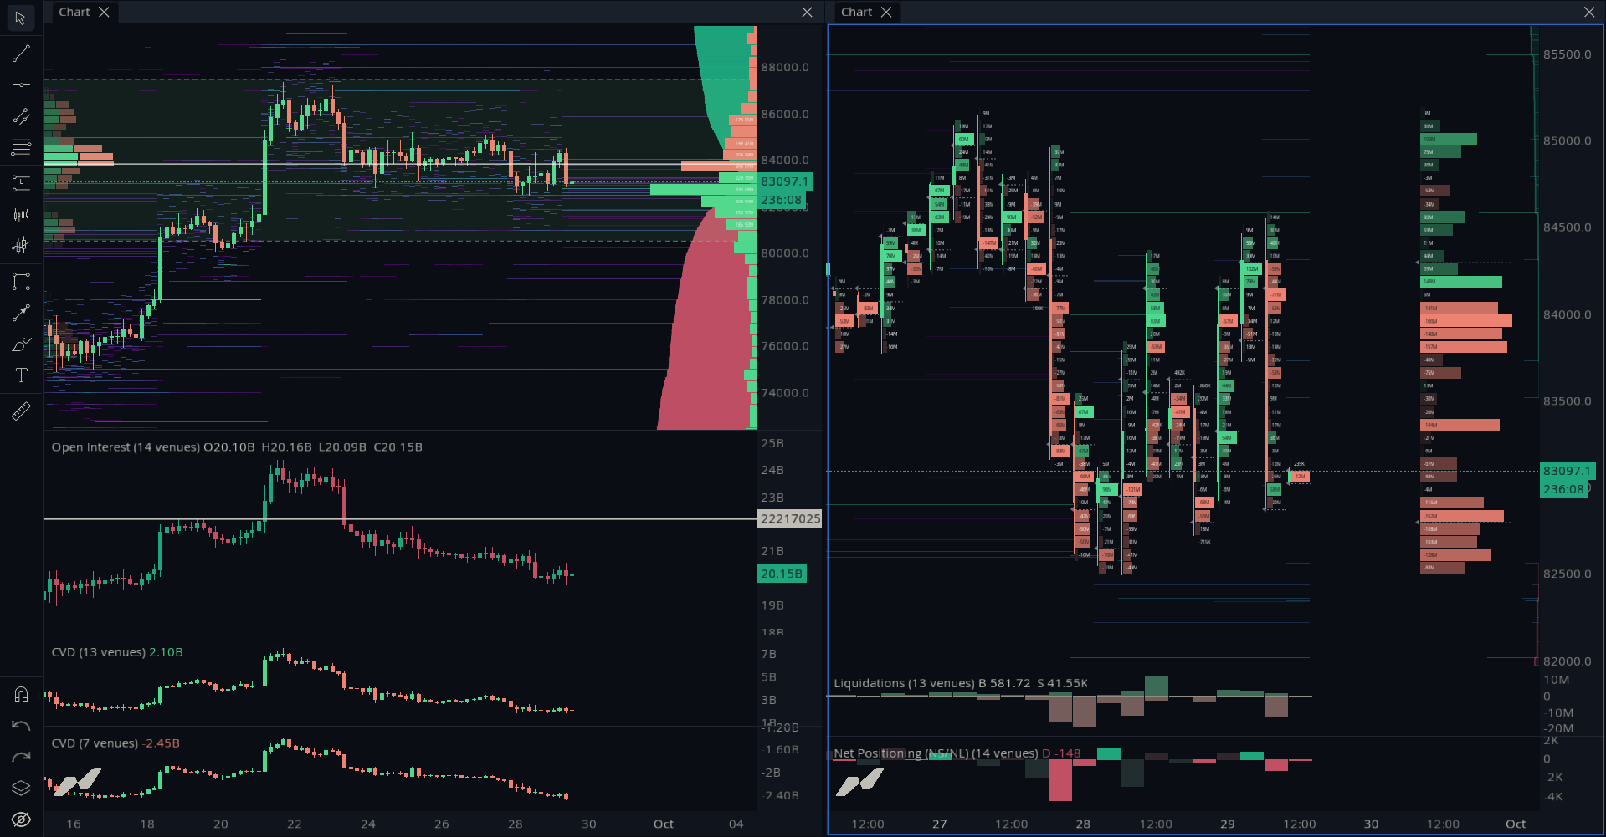Select the rectangle shape tool
The height and width of the screenshot is (837, 1606).
pyautogui.click(x=21, y=281)
